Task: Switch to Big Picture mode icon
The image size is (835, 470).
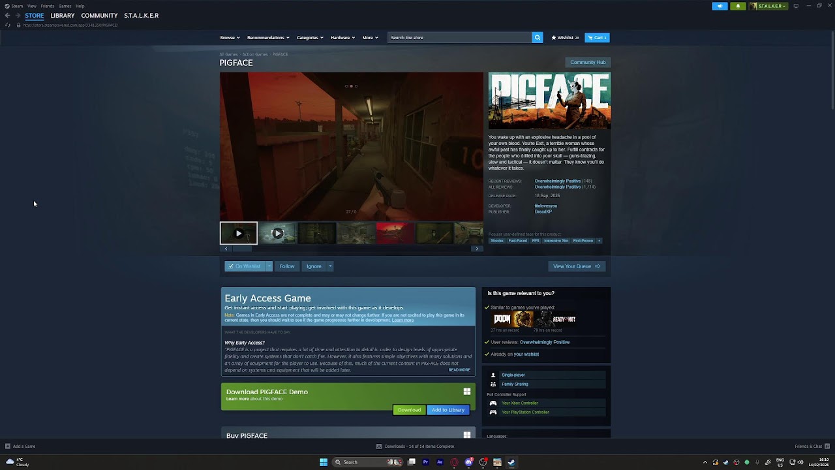Action: point(796,6)
